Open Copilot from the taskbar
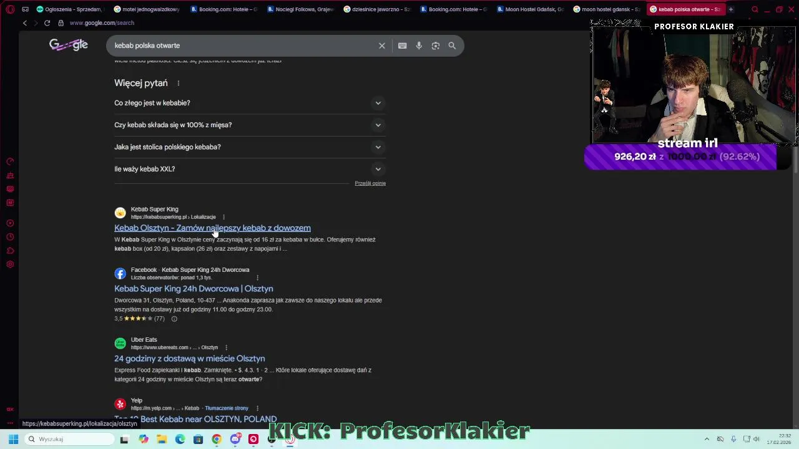 144,439
